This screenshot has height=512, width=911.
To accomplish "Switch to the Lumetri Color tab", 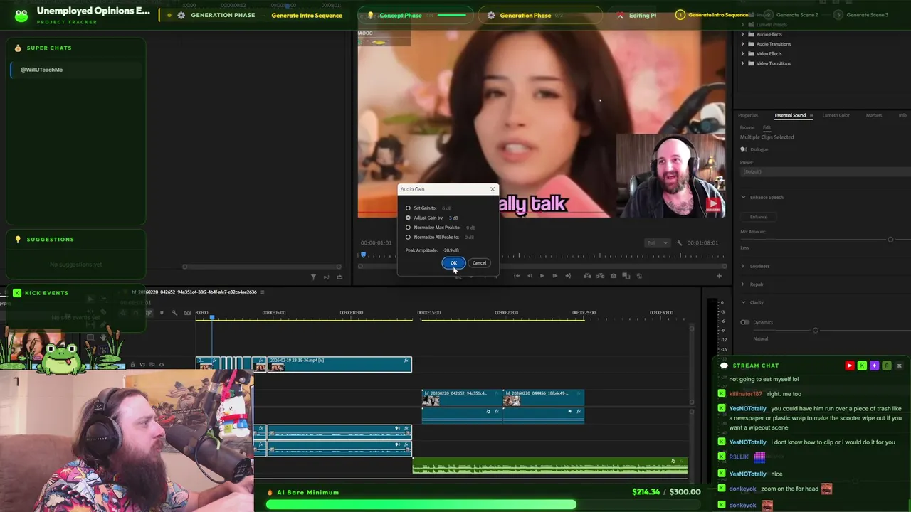I will click(x=836, y=115).
